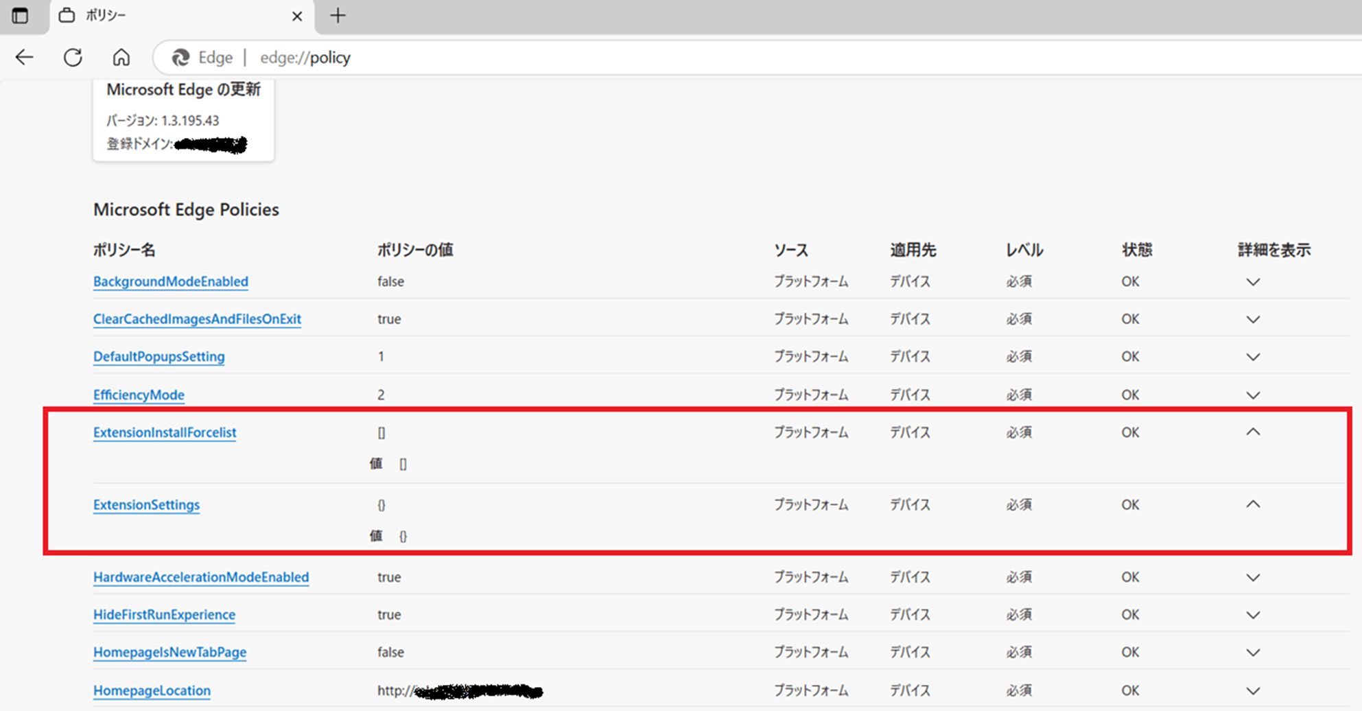Expand details for HomepageIsNewTabPage row
This screenshot has height=711, width=1362.
click(1253, 653)
